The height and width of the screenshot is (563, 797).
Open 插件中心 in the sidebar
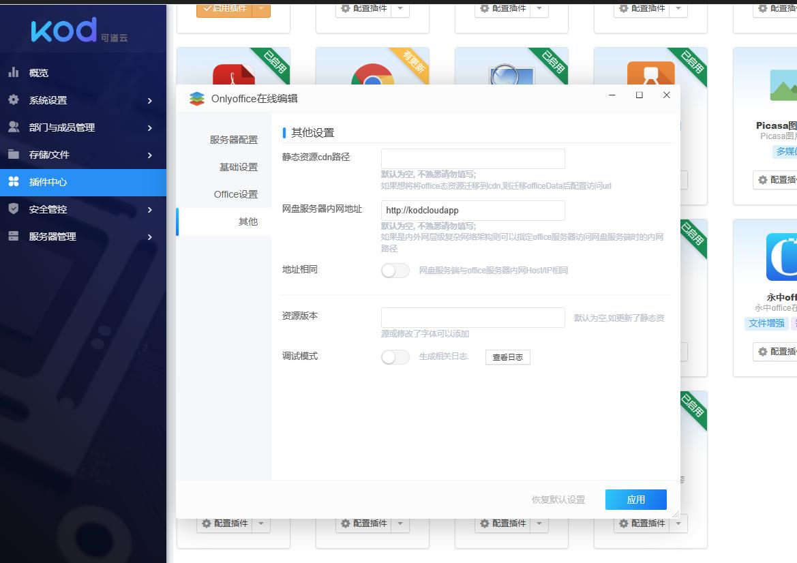tap(83, 182)
